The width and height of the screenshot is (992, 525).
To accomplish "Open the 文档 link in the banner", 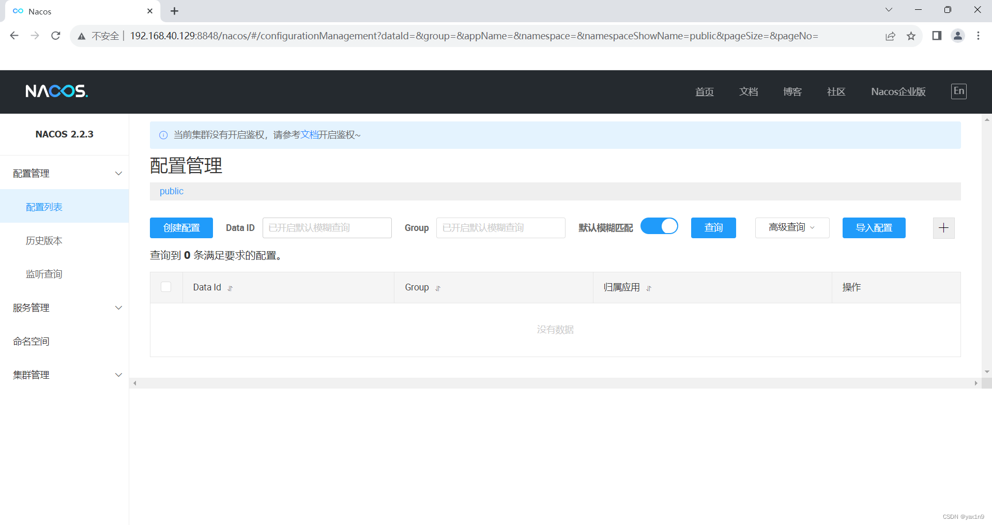I will click(309, 135).
